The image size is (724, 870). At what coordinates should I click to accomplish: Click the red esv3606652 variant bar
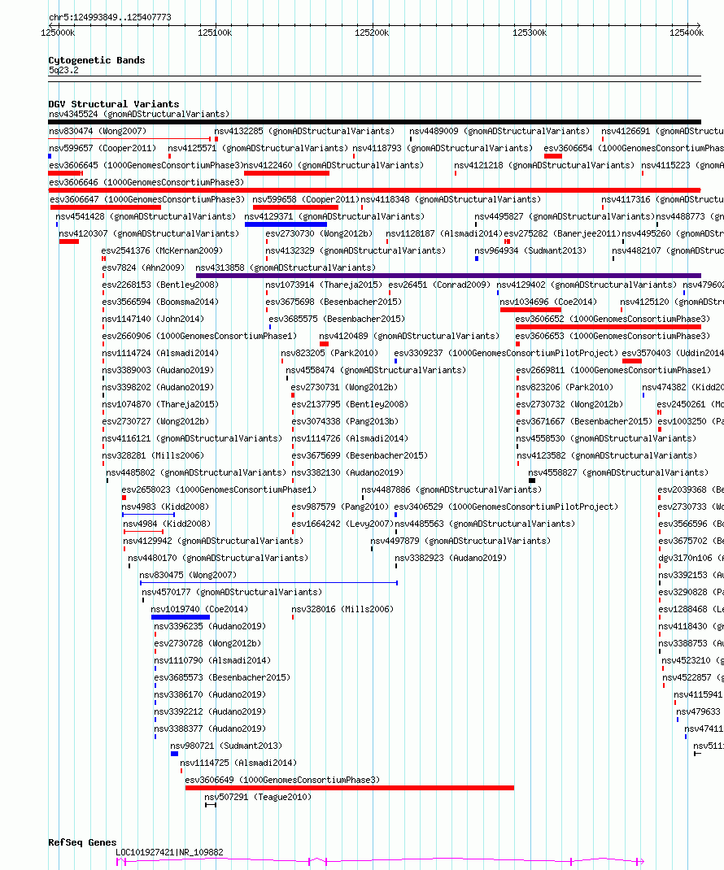(x=608, y=328)
